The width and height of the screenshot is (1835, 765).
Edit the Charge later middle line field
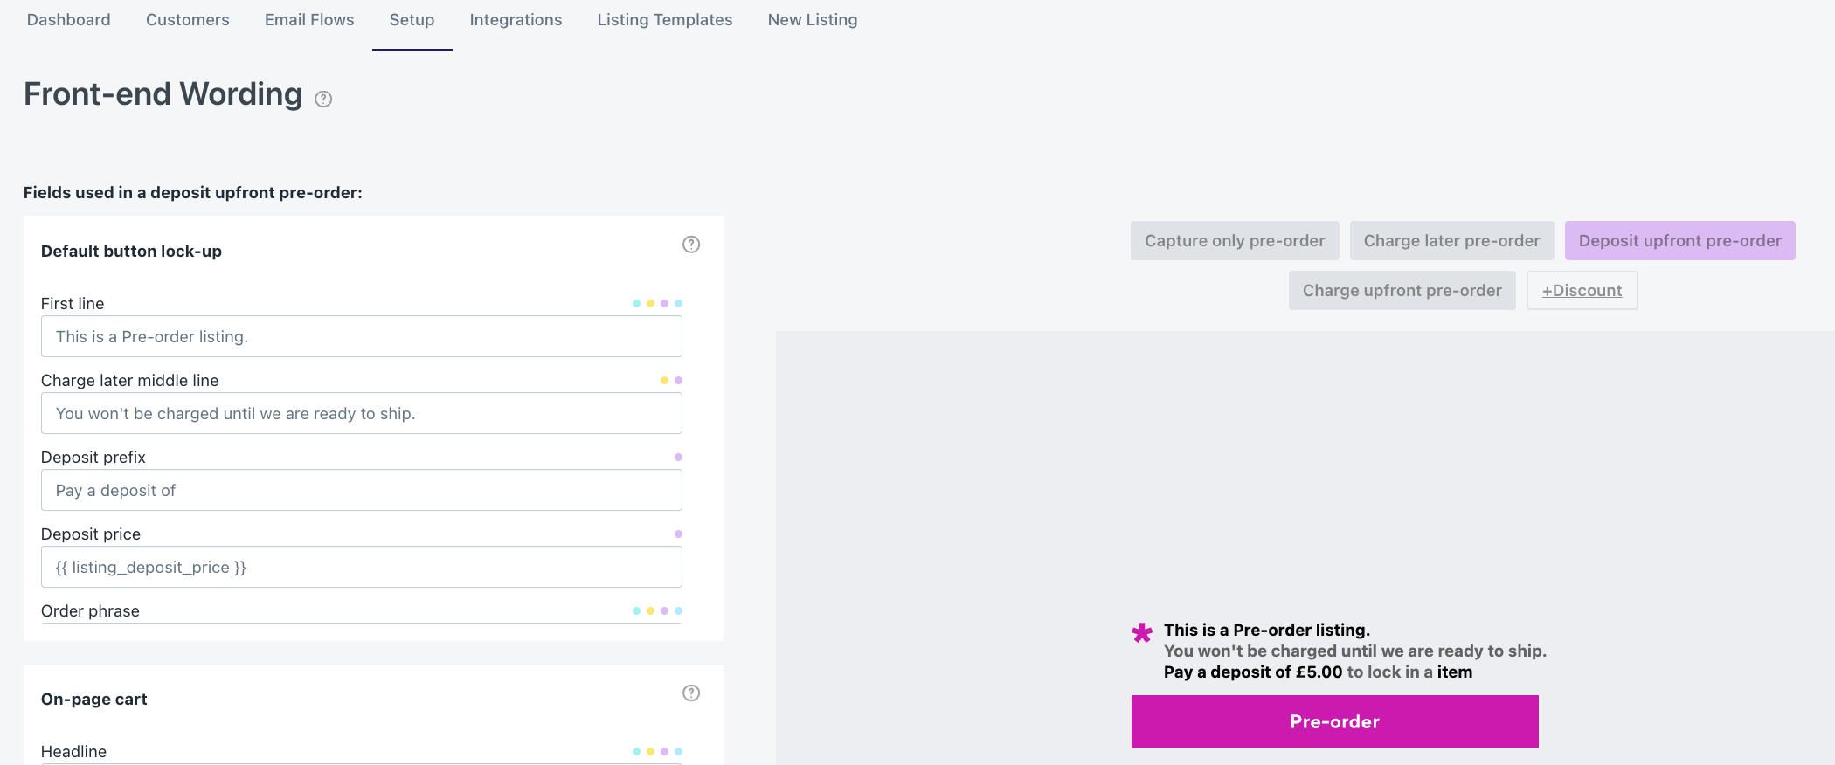(361, 414)
